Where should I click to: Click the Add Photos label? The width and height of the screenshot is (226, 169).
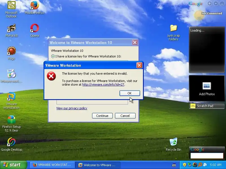pos(207,94)
